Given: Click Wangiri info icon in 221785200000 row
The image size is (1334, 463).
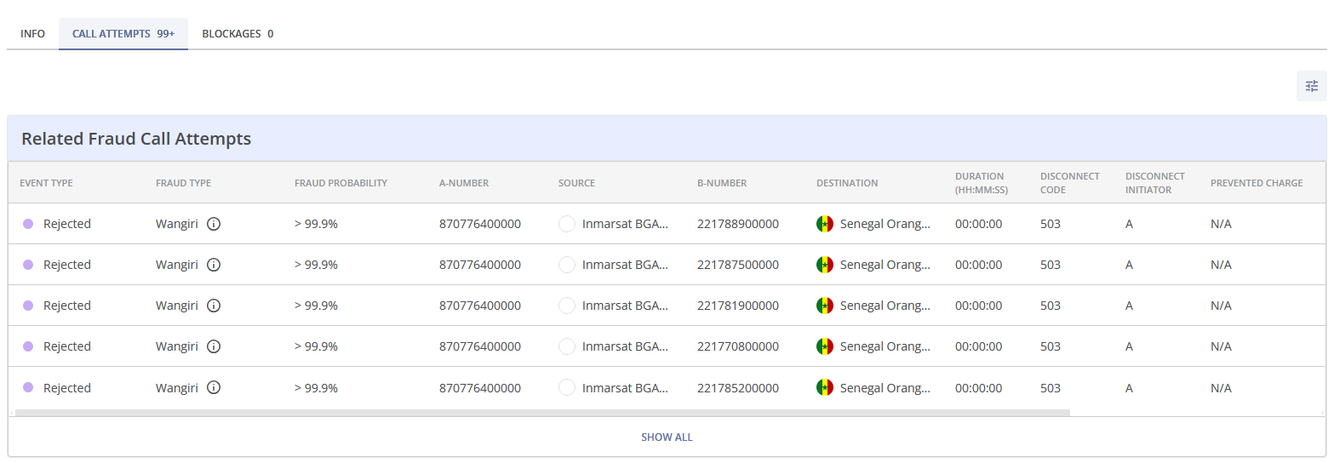Looking at the screenshot, I should tap(214, 388).
